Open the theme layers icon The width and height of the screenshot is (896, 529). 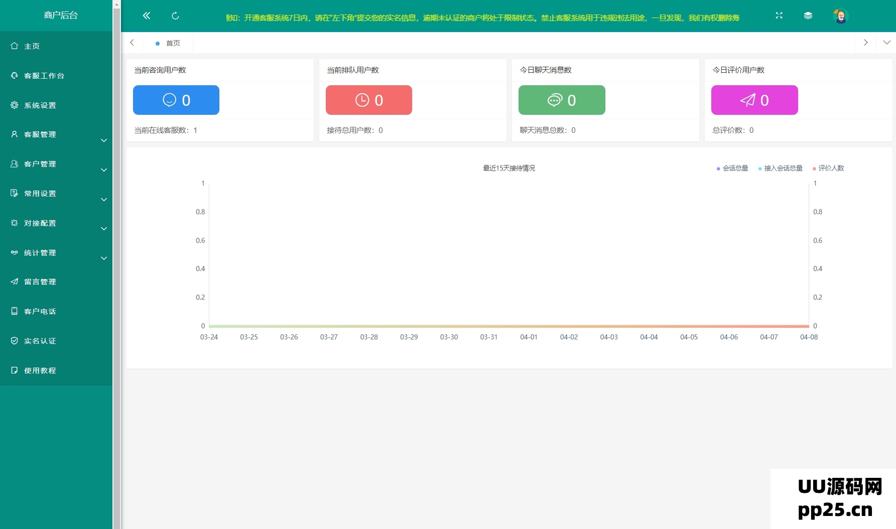tap(808, 16)
